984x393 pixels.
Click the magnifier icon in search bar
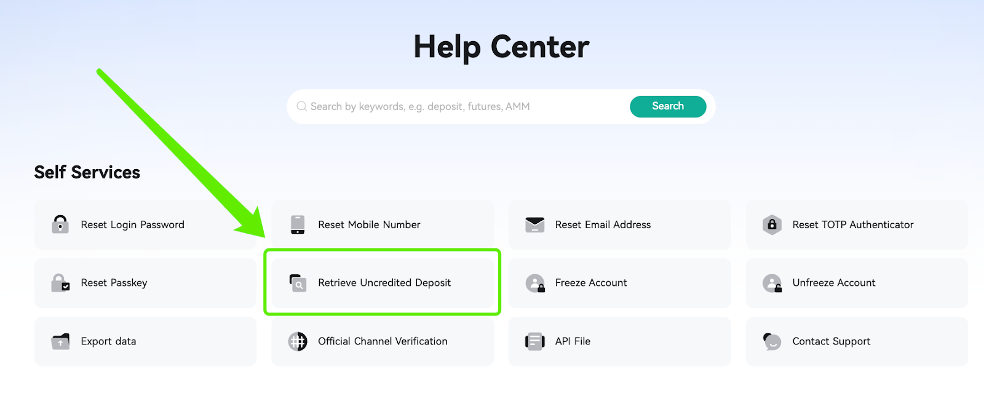pos(302,106)
